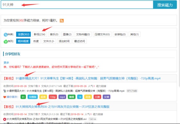Image resolution: width=180 pixels, height=124 pixels.
Task: Click the mp4 file name row in first result
Action: click(66, 91)
